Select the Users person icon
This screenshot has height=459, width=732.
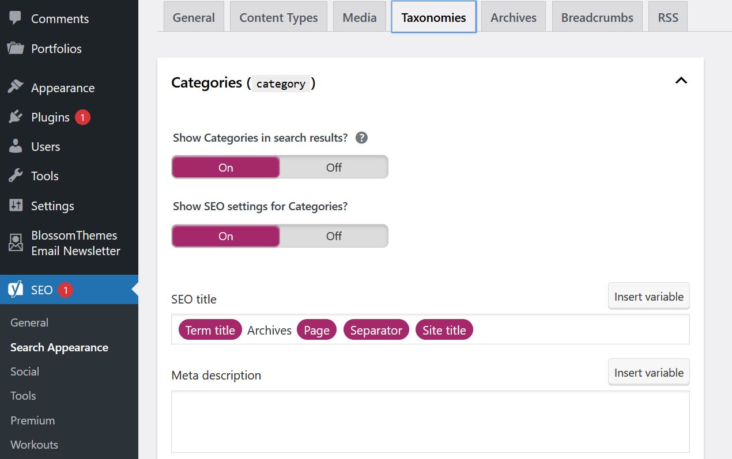tap(15, 146)
